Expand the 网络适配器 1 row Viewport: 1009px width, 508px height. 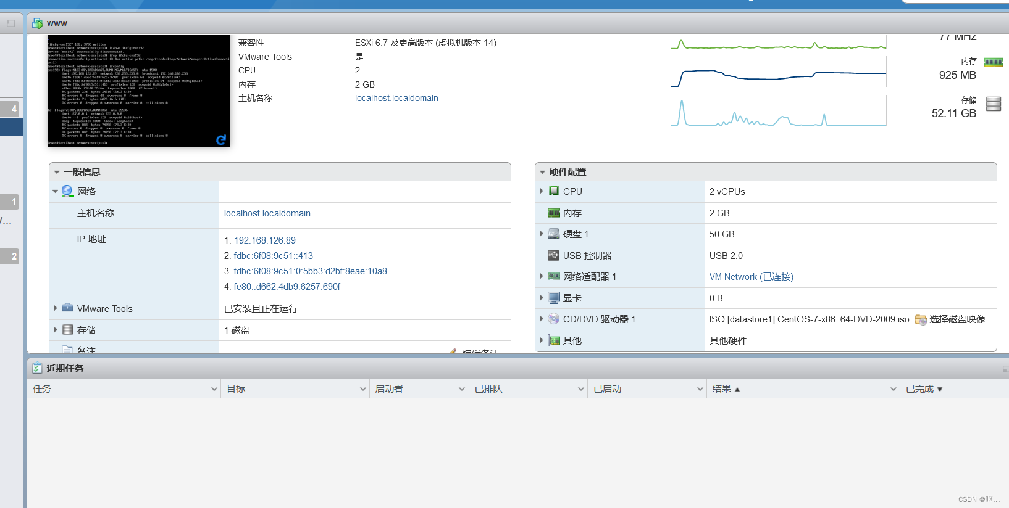pos(542,276)
